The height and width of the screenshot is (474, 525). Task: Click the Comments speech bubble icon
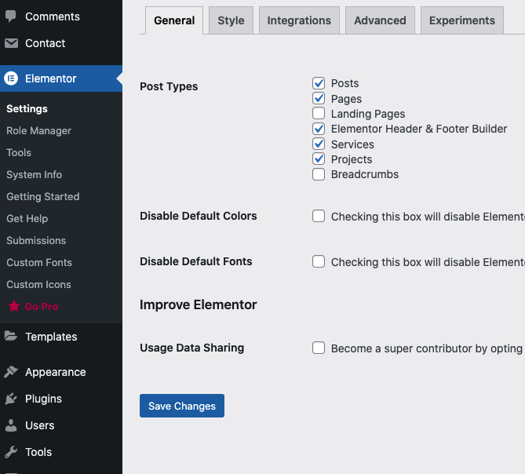[x=11, y=16]
